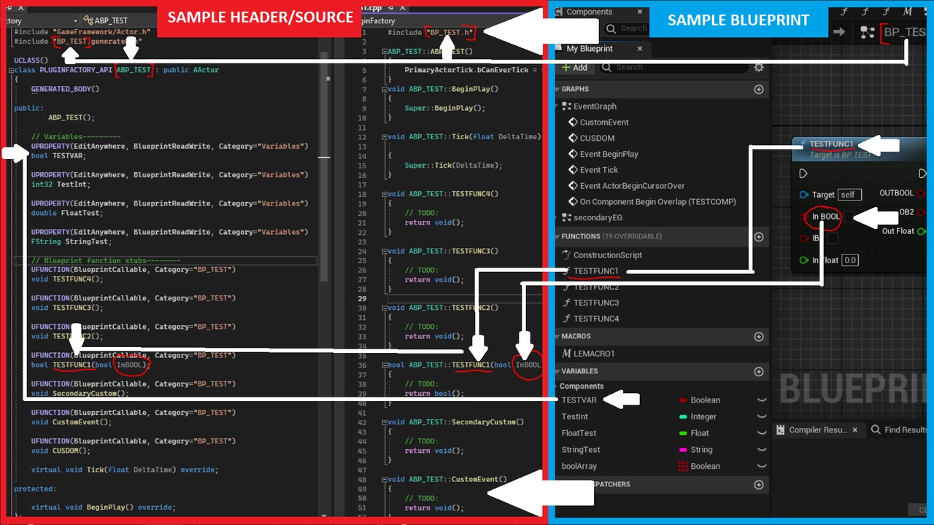This screenshot has height=525, width=934.
Task: Add variable using VARIABLES plus icon
Action: (759, 372)
